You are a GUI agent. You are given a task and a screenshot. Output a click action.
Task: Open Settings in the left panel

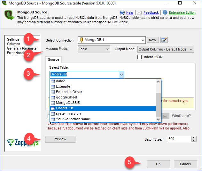[13, 39]
